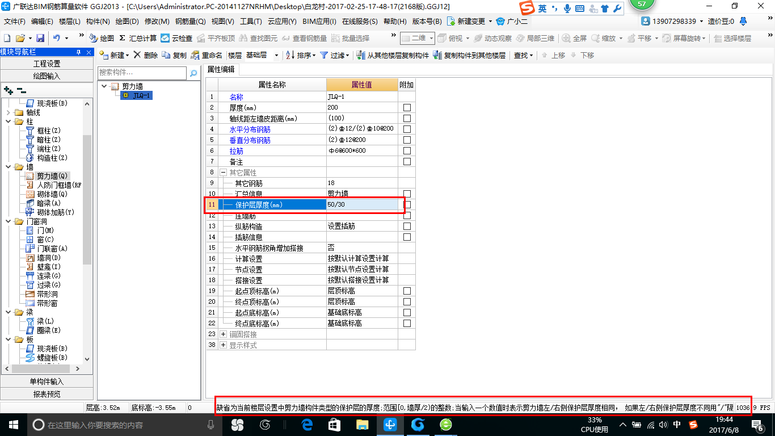Click the 报表预览 button
Viewport: 775px width, 436px height.
(47, 393)
